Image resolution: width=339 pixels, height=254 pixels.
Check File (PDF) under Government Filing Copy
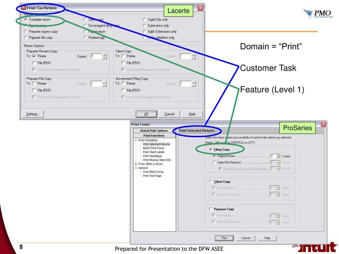click(123, 90)
